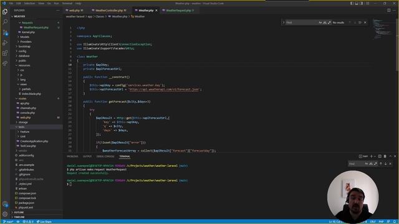Open the Selection menu
399x224 pixels.
[x=29, y=3]
